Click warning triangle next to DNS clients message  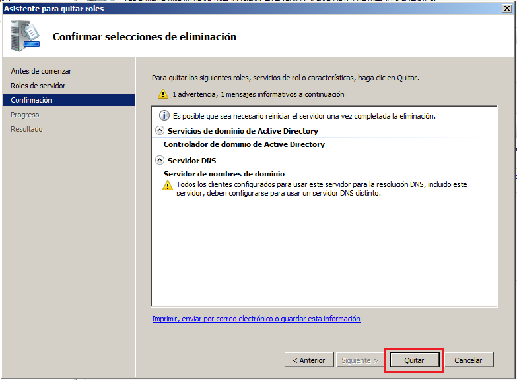click(168, 186)
